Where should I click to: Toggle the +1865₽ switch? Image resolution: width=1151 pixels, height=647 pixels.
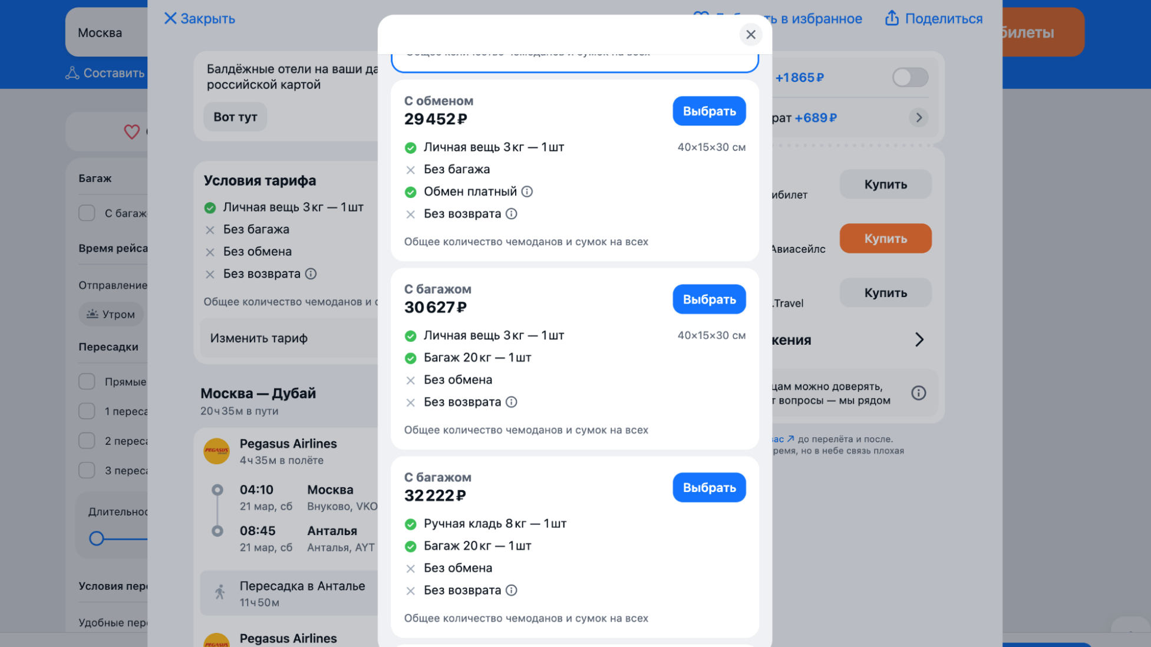tap(909, 77)
